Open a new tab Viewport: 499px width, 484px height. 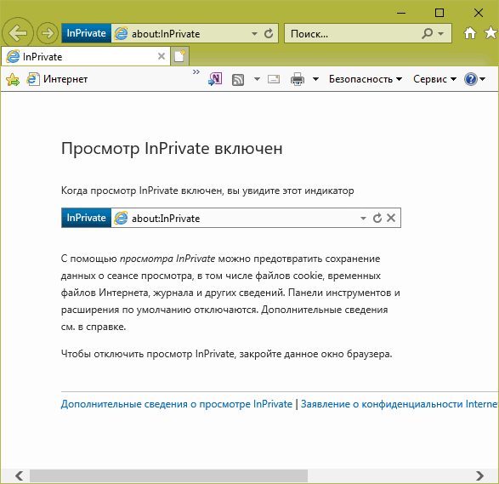[x=180, y=56]
